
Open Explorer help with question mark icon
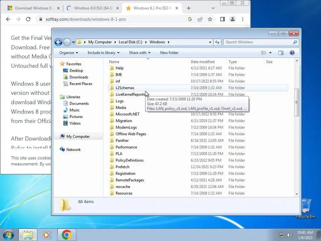292,53
